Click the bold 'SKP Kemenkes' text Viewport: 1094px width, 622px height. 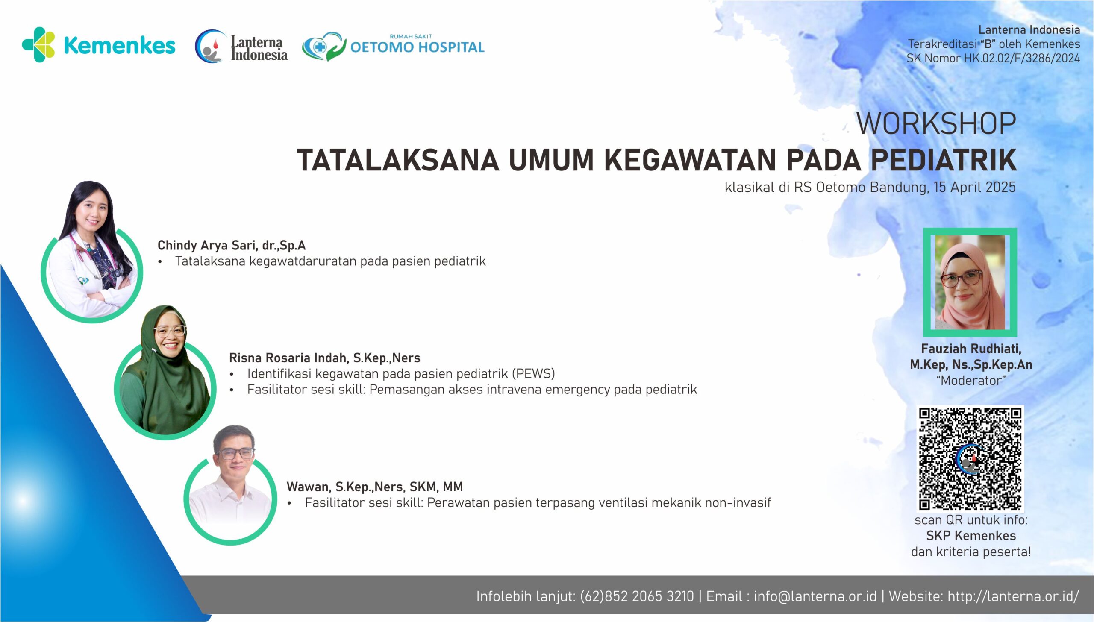[x=971, y=536]
